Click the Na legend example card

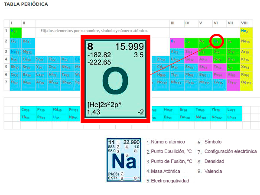124,160
